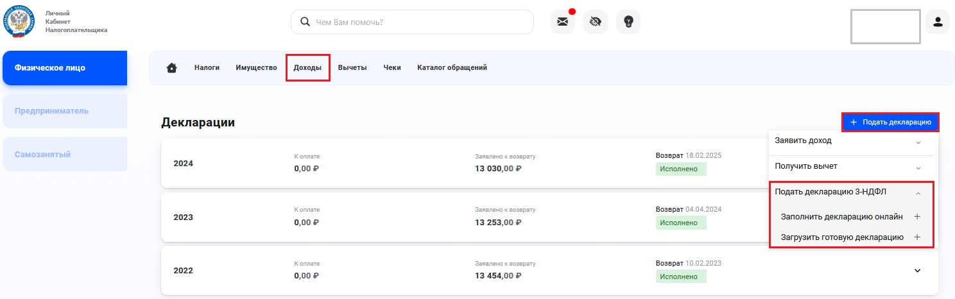Open the Каталог обращений tab
Image resolution: width=955 pixels, height=299 pixels.
(x=452, y=68)
